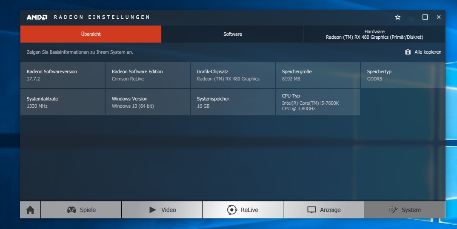The width and height of the screenshot is (457, 229).
Task: Click the description text 'Zeigen Sie Basisinformationen'
Action: coord(80,52)
